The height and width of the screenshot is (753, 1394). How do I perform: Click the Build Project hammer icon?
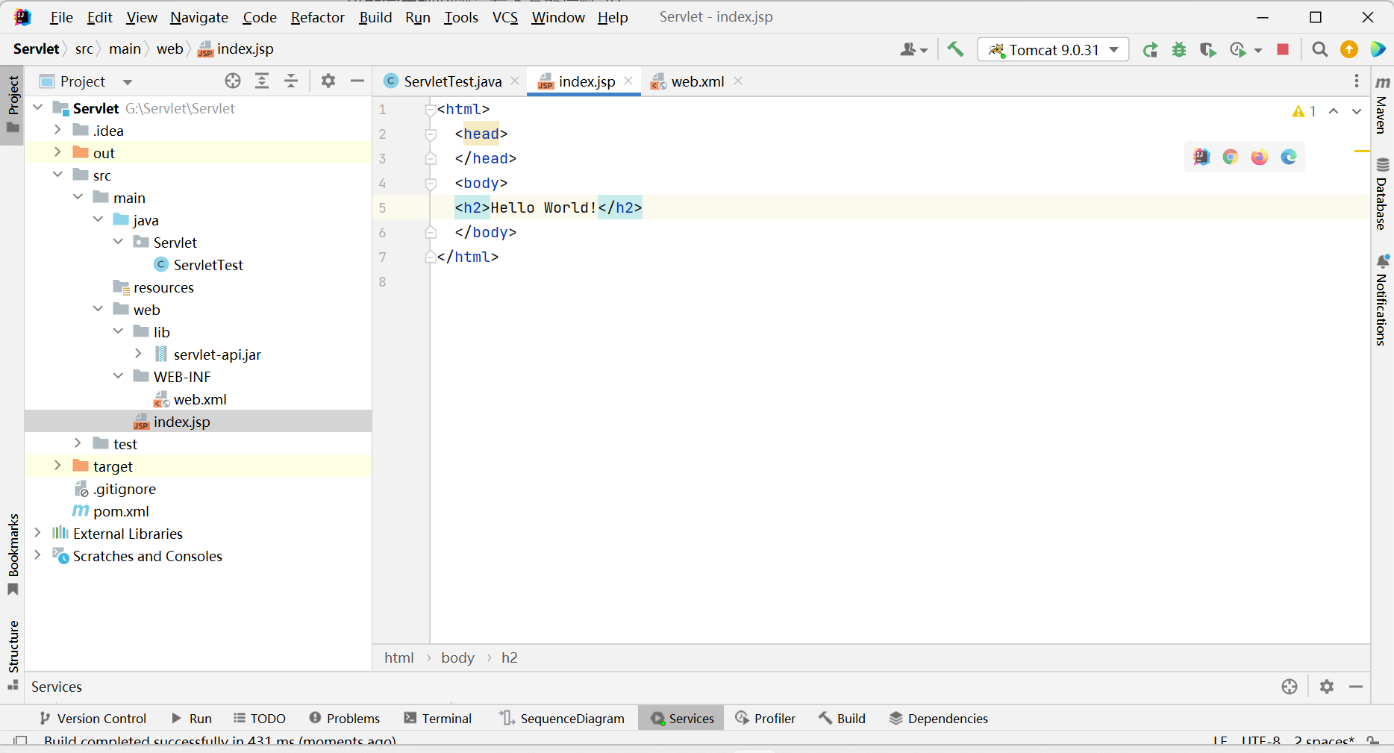(954, 49)
